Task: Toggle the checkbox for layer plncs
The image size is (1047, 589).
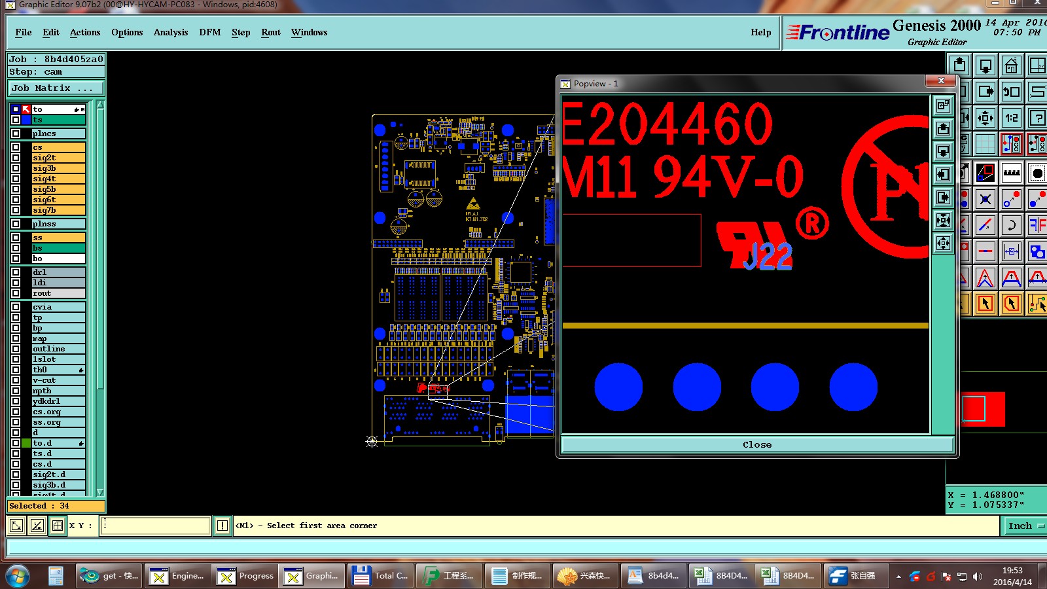Action: click(16, 134)
